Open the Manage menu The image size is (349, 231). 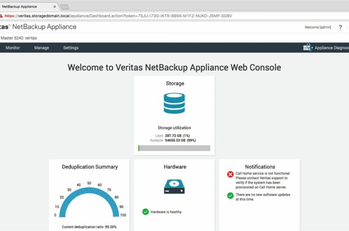tap(42, 47)
